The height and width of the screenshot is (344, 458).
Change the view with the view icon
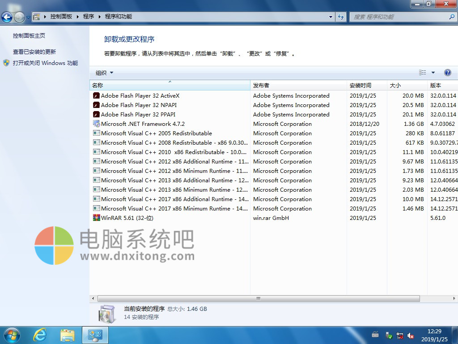422,73
